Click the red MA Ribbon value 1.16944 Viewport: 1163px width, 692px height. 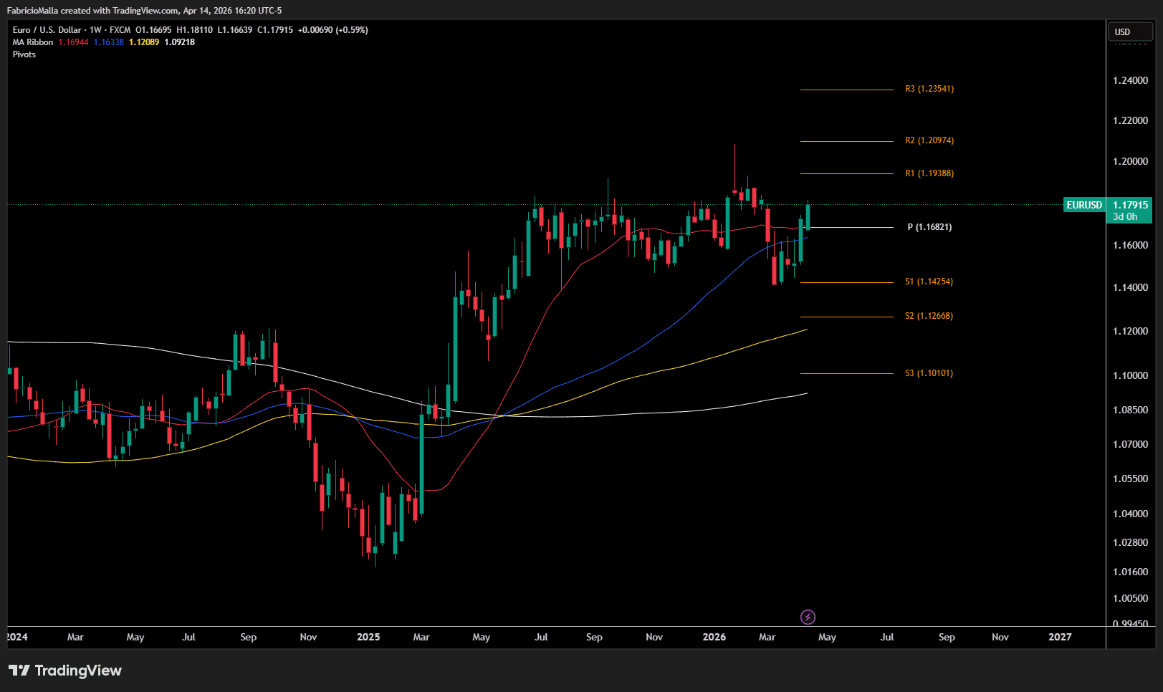[x=74, y=42]
